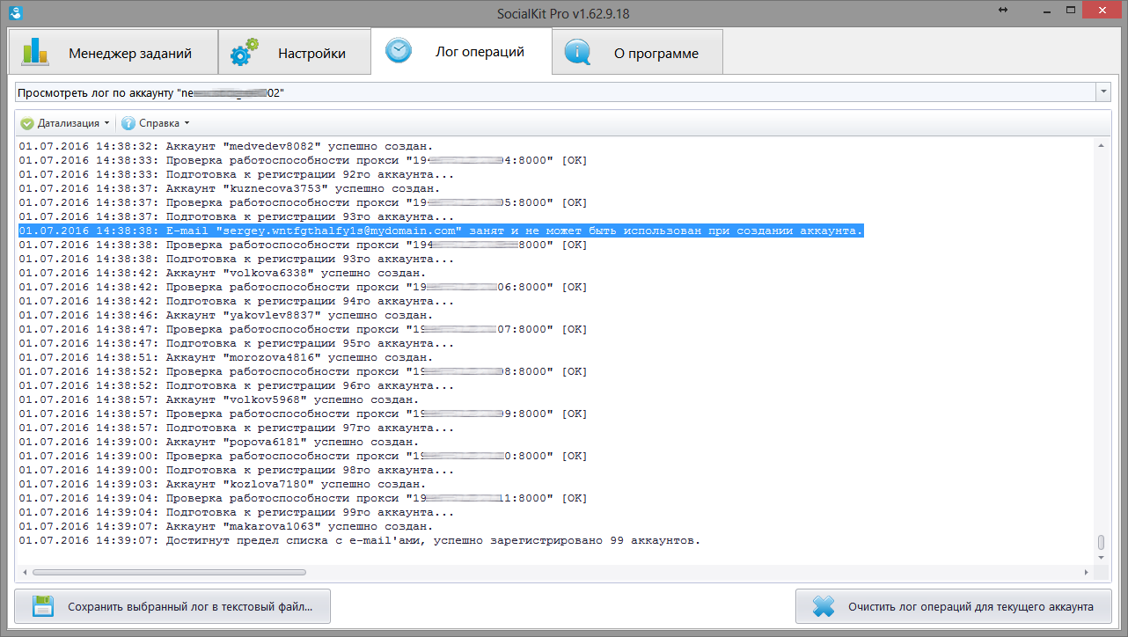Select line Подготовка к регистрации 97го аккаунта
This screenshot has height=637, width=1128.
tap(237, 428)
